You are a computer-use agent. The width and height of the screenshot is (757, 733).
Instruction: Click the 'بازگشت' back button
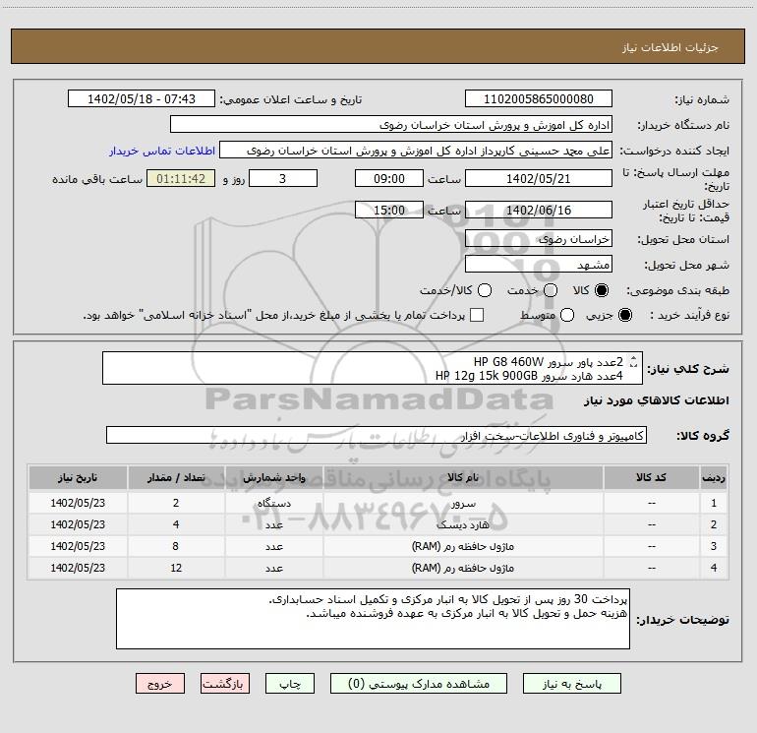coord(225,684)
